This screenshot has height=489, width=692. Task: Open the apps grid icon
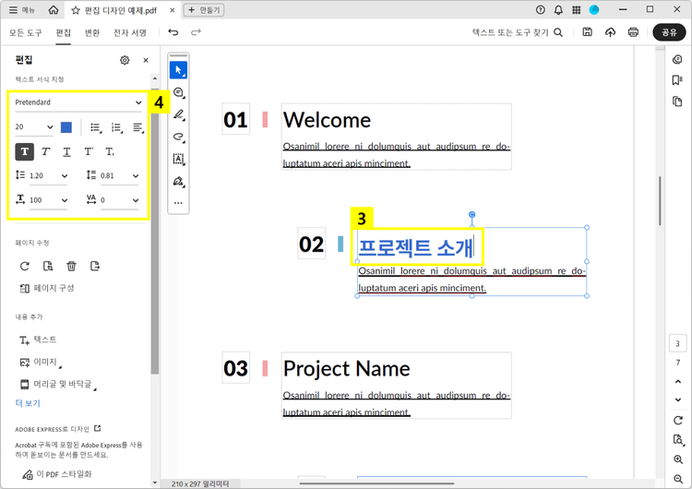[577, 10]
